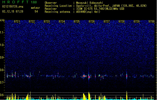
Task: Click the 0723 time marker
Action: pyautogui.click(x=47, y=21)
